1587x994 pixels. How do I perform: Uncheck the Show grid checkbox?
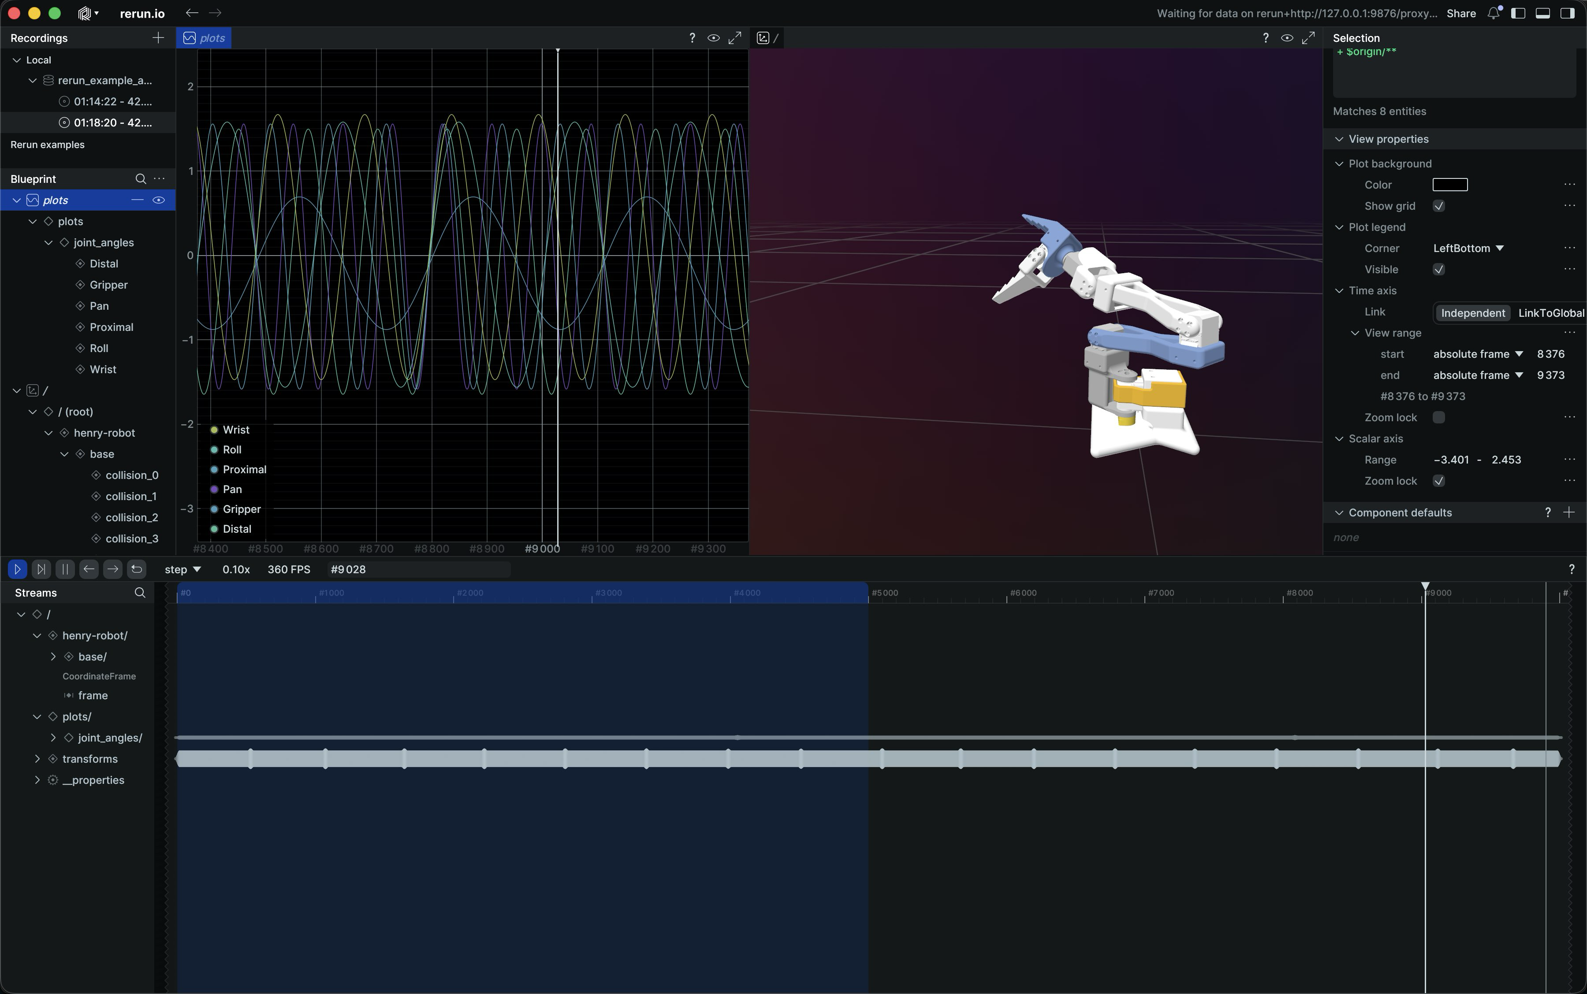tap(1438, 207)
